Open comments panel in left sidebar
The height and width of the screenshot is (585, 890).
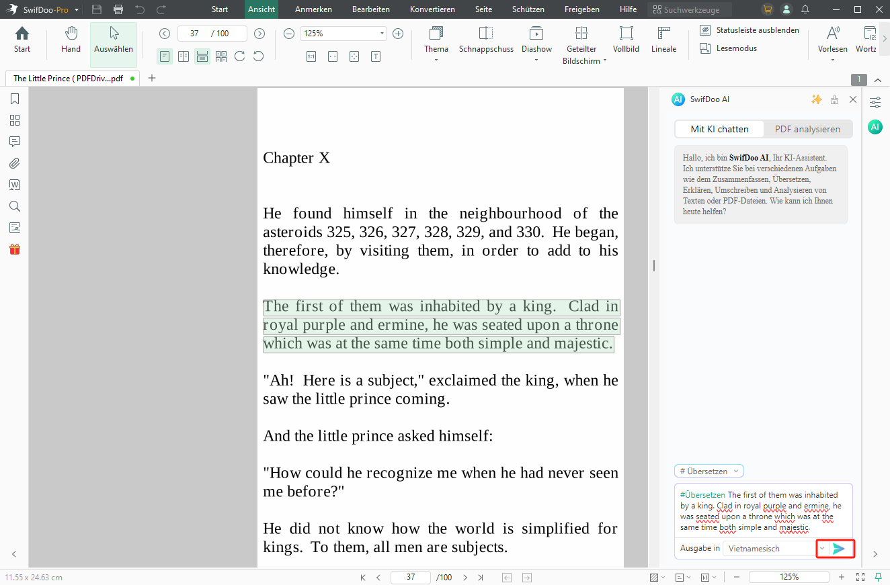coord(15,142)
